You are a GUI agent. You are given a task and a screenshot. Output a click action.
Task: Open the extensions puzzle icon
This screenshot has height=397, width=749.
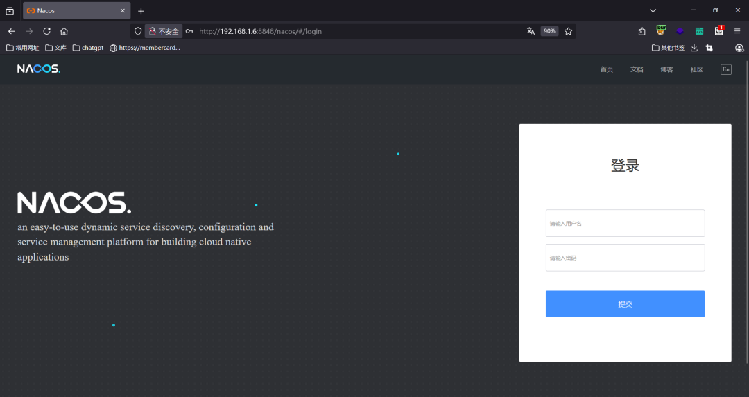(642, 31)
